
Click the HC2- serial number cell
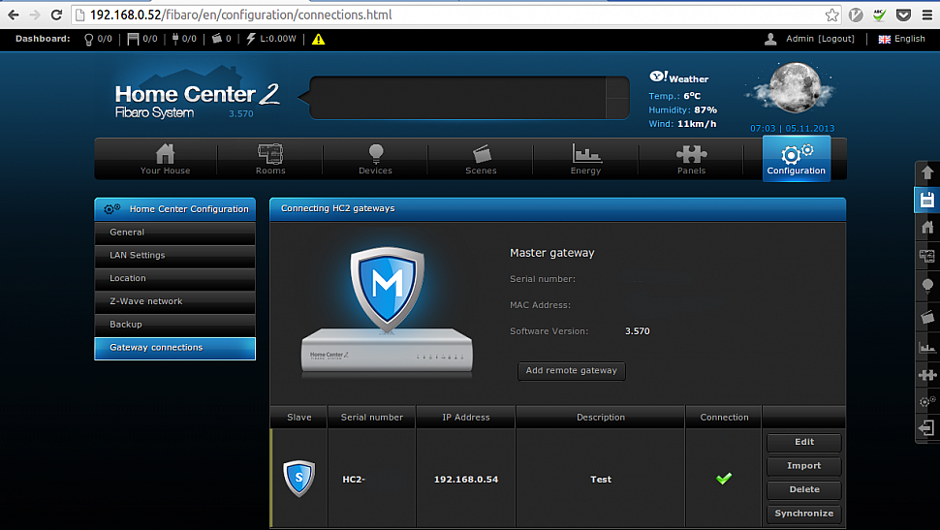pos(372,480)
